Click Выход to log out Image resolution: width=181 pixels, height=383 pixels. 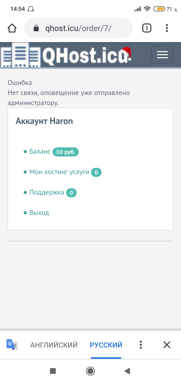point(39,213)
